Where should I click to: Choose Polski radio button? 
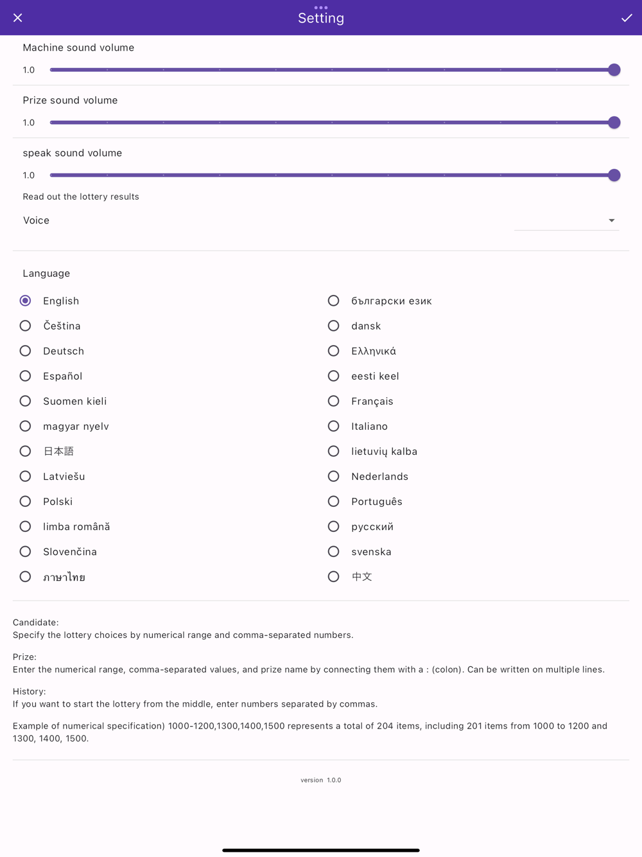point(26,501)
